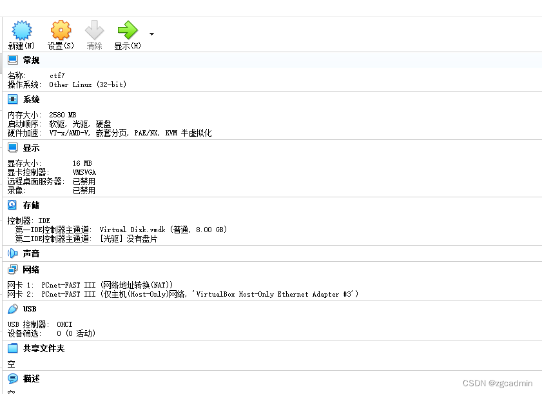
Task: Open the 存储 section header link
Action: point(31,205)
